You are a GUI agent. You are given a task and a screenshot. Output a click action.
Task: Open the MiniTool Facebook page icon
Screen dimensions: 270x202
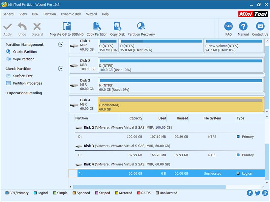click(x=250, y=193)
